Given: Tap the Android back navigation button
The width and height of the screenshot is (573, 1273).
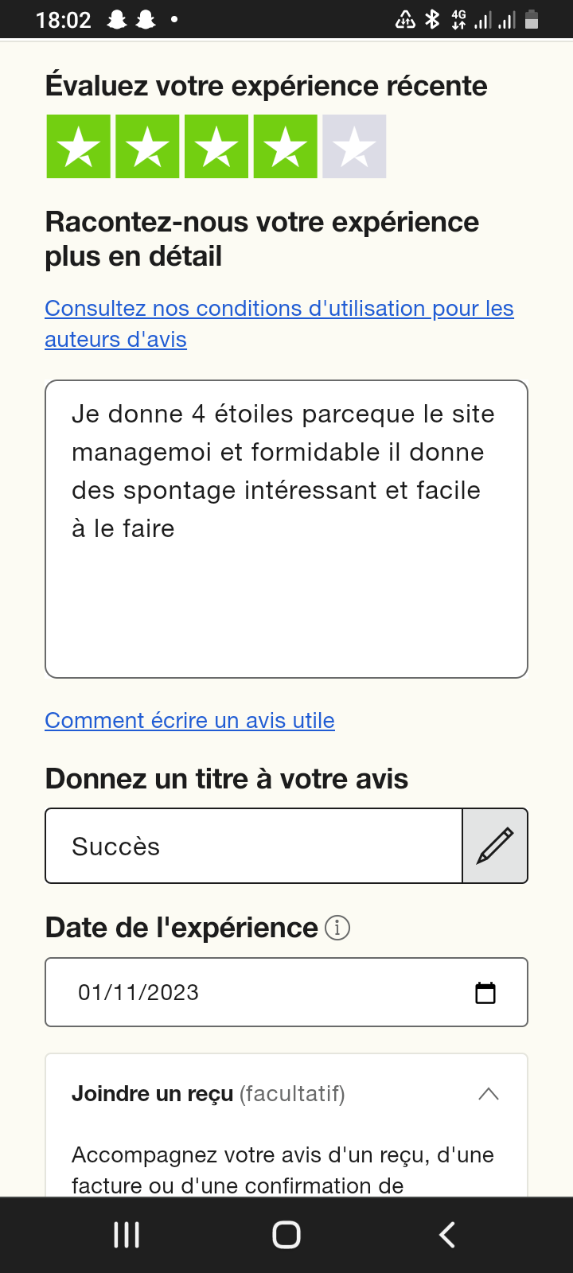Looking at the screenshot, I should 447,1235.
